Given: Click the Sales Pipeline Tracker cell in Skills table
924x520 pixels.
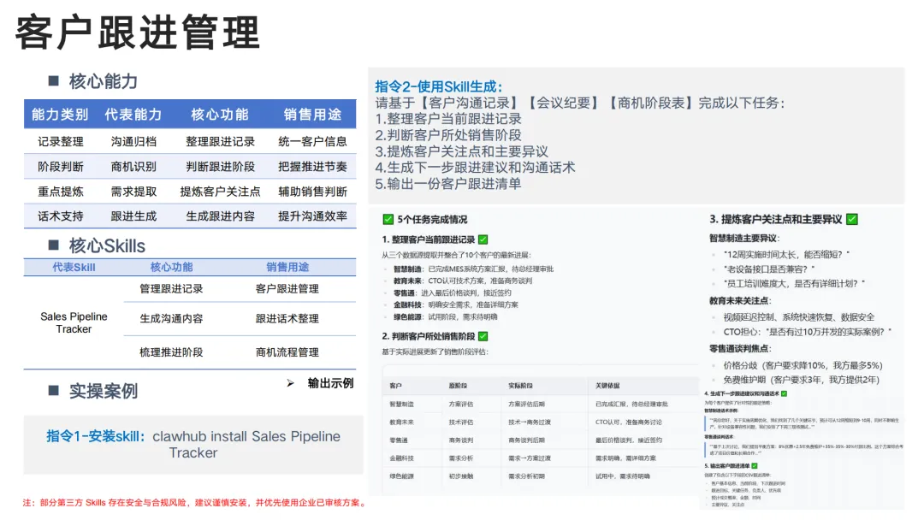Looking at the screenshot, I should 74,322.
